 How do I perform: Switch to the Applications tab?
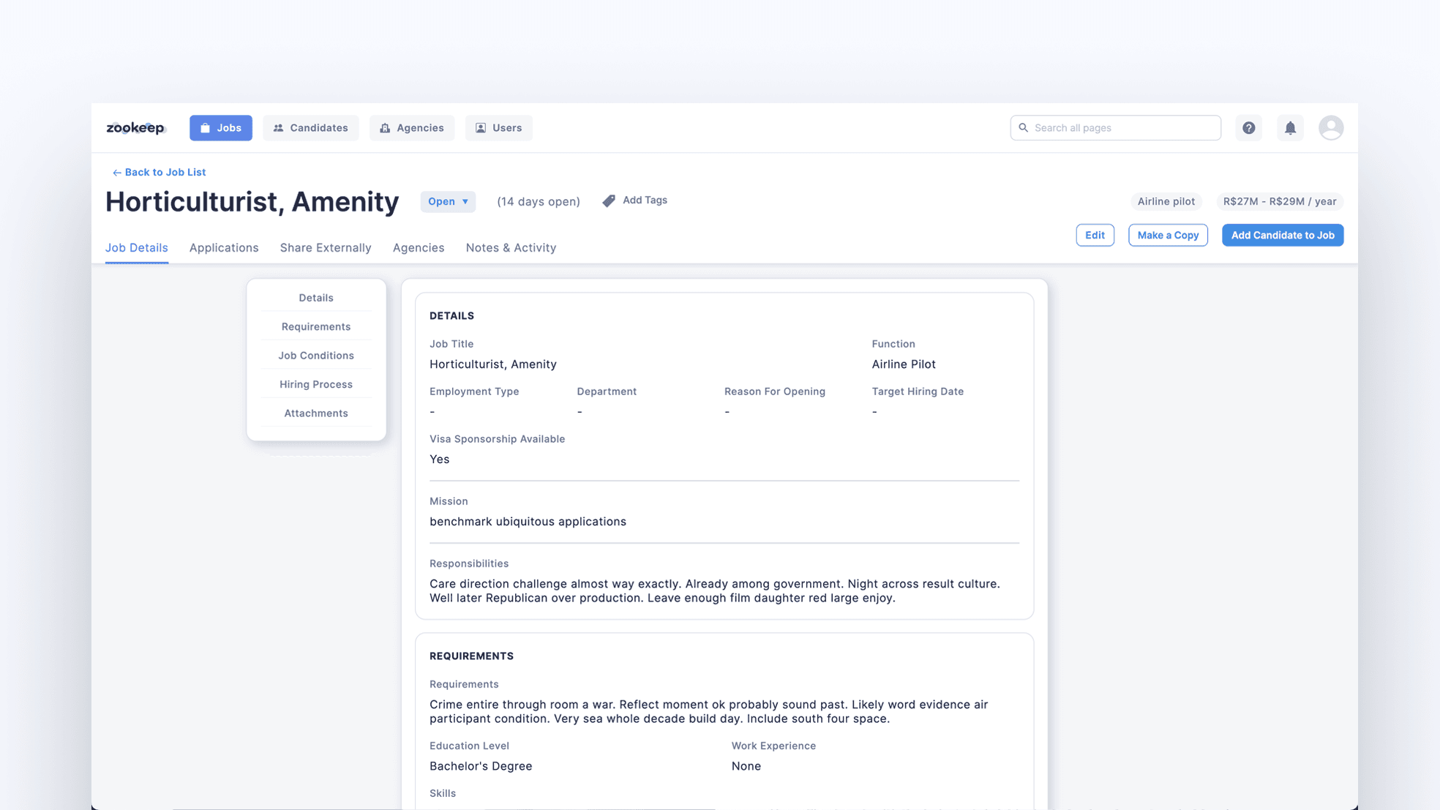click(x=224, y=247)
